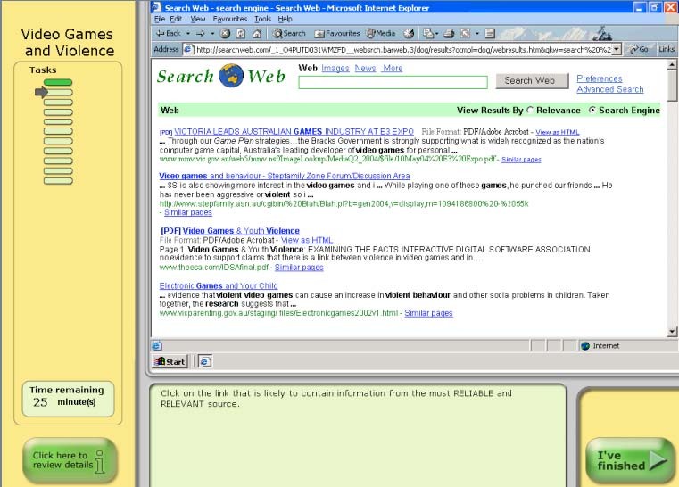Open the Back history dropdown arrow

[188, 33]
